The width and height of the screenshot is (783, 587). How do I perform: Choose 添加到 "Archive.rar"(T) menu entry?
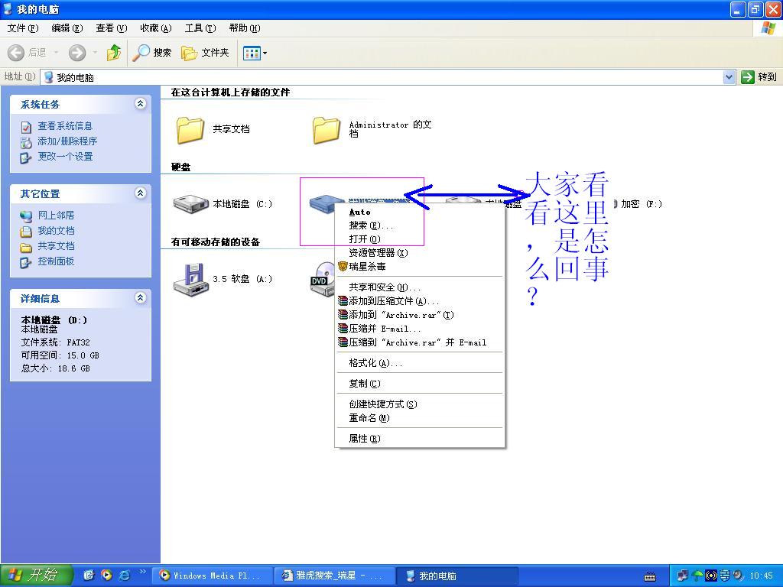[420, 315]
